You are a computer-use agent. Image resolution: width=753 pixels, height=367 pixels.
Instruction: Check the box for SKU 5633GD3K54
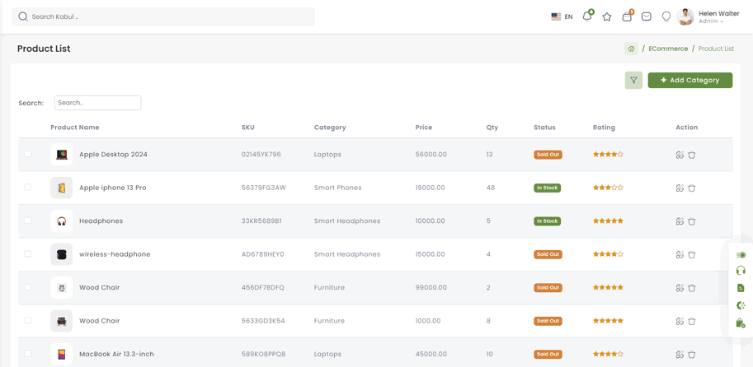click(27, 320)
